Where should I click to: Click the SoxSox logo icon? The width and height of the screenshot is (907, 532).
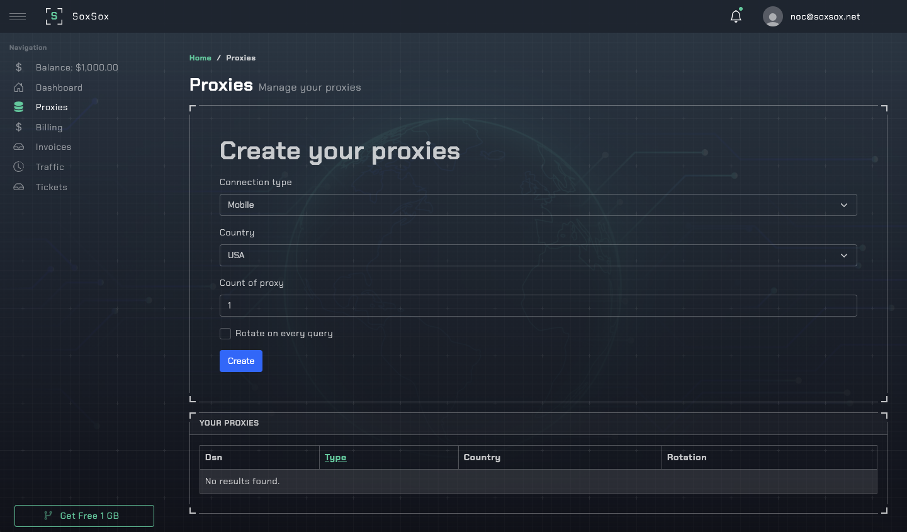pyautogui.click(x=54, y=16)
